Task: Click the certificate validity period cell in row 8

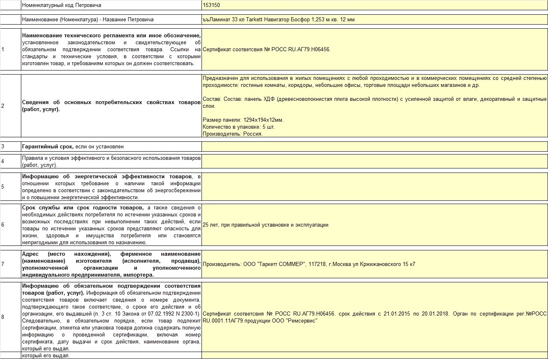Action: point(374,317)
